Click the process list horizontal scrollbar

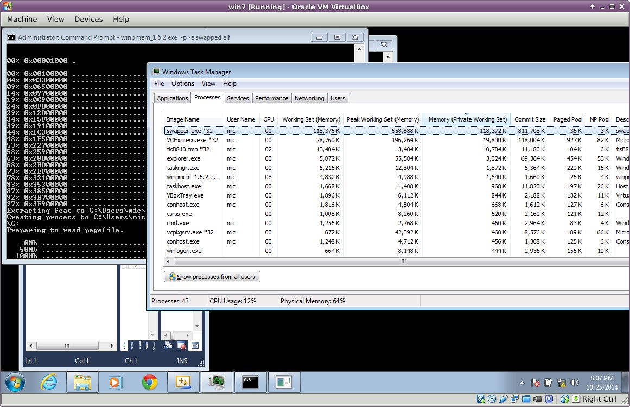(x=402, y=262)
